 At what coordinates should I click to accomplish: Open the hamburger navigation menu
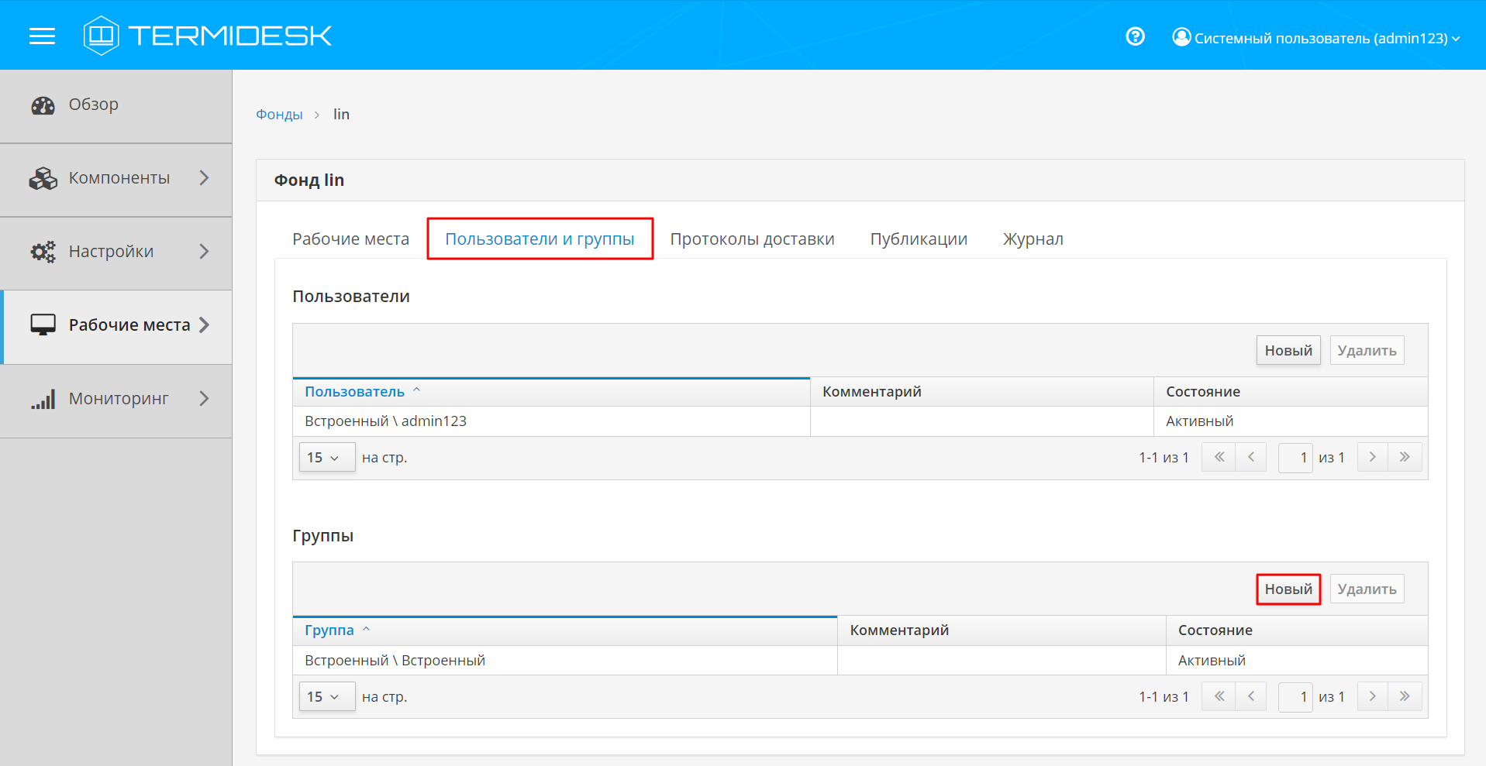coord(42,36)
